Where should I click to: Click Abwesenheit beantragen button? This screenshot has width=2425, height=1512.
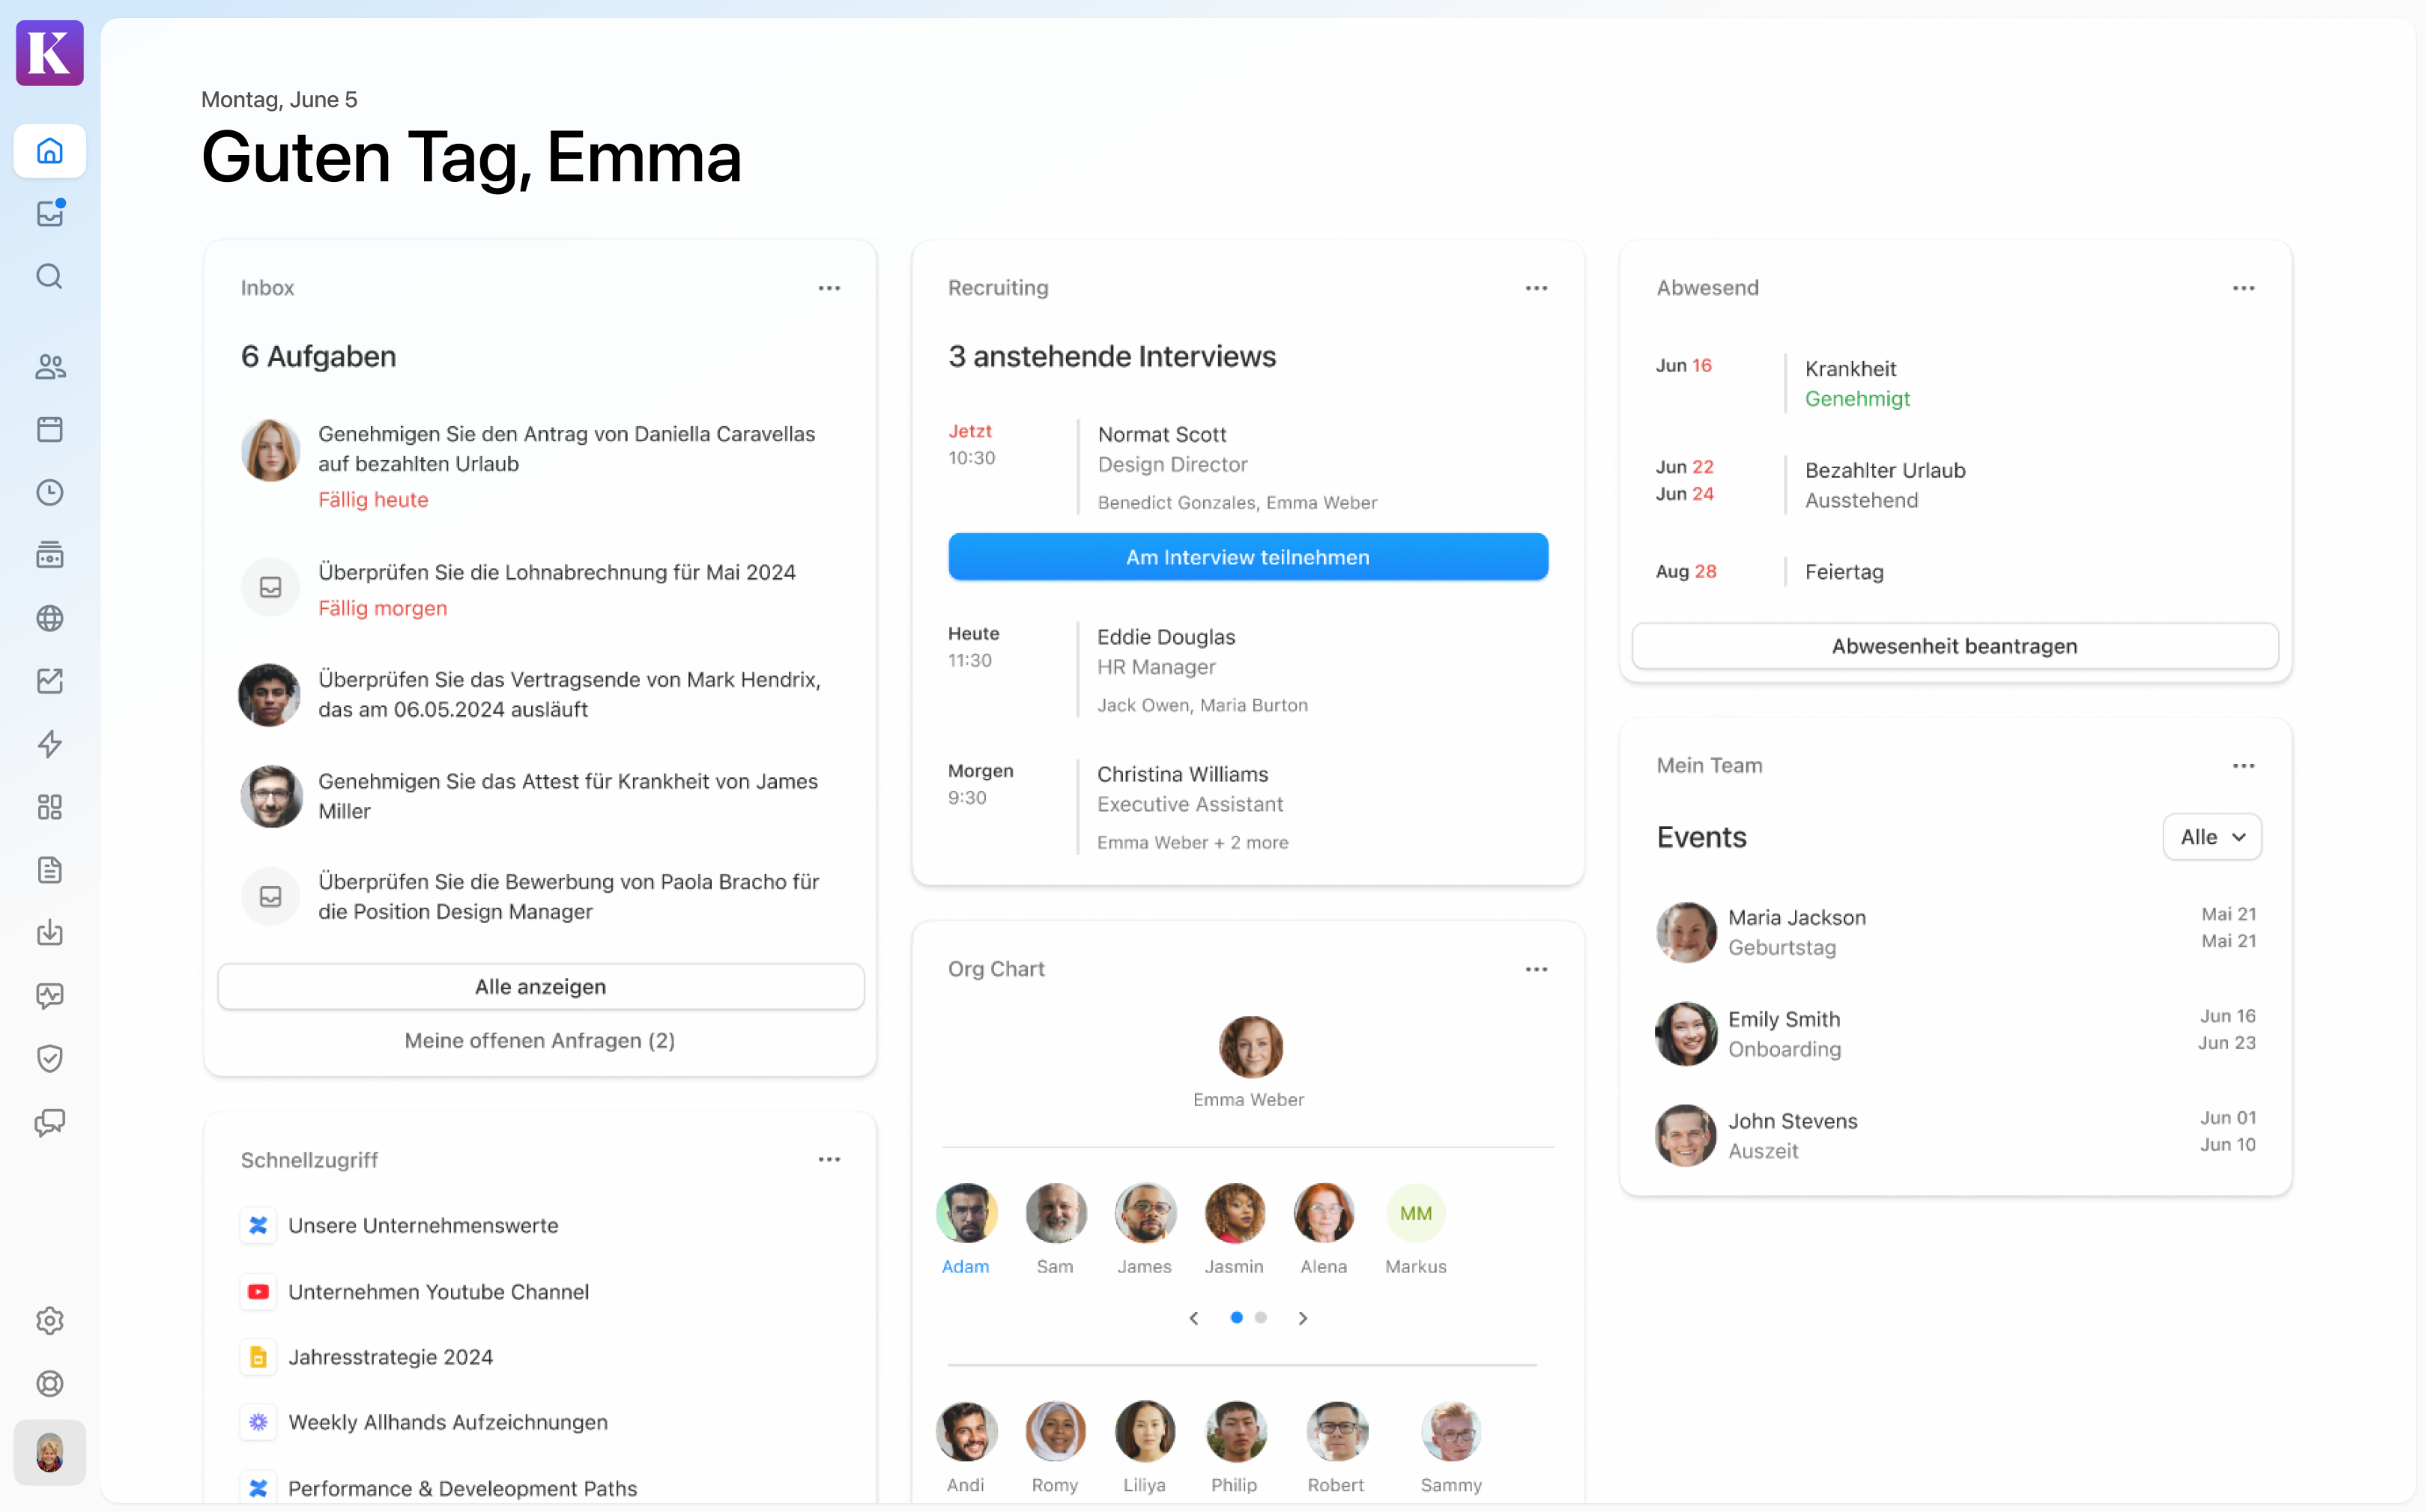click(1954, 646)
